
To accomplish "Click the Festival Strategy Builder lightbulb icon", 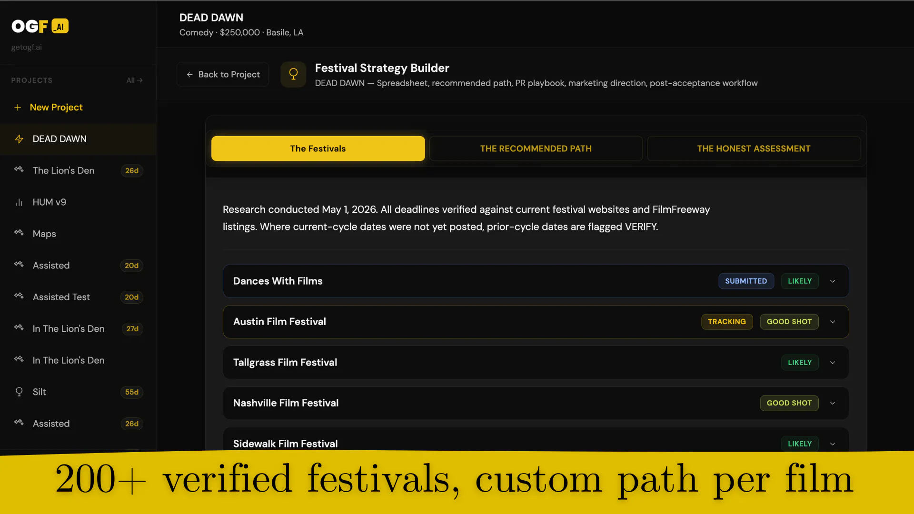I will (x=293, y=74).
